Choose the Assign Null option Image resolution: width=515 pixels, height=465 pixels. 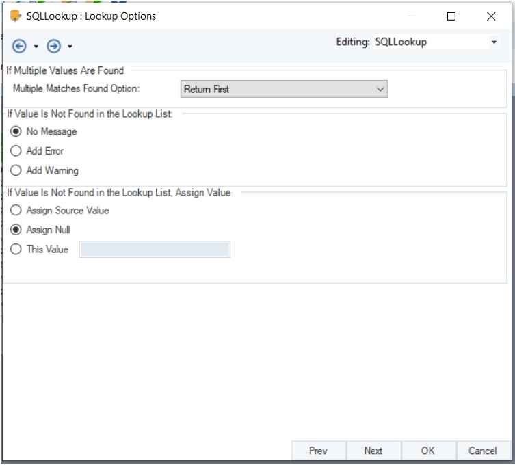(x=16, y=229)
